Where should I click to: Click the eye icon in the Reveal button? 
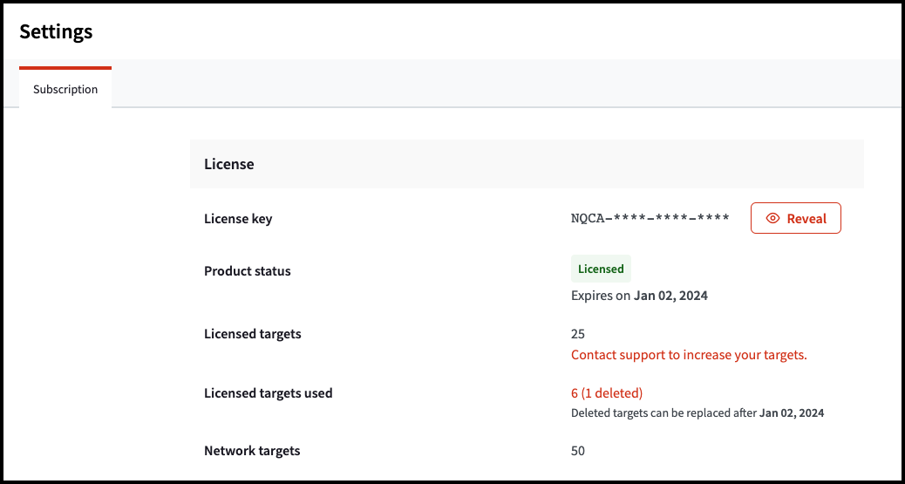pyautogui.click(x=772, y=219)
